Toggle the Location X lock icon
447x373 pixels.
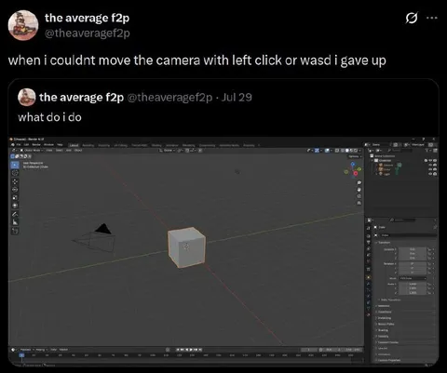click(x=430, y=249)
